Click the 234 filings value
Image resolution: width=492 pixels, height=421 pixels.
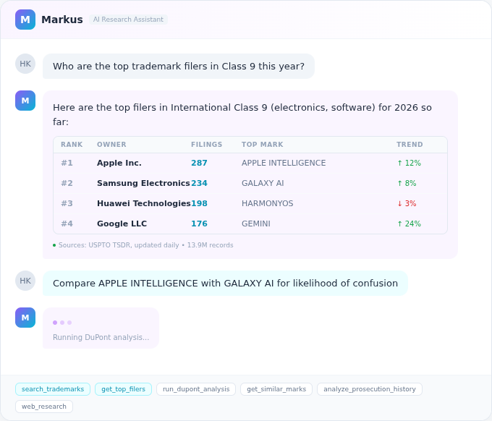[x=199, y=183]
